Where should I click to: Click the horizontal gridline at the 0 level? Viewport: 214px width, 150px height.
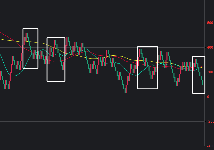coord(100,97)
